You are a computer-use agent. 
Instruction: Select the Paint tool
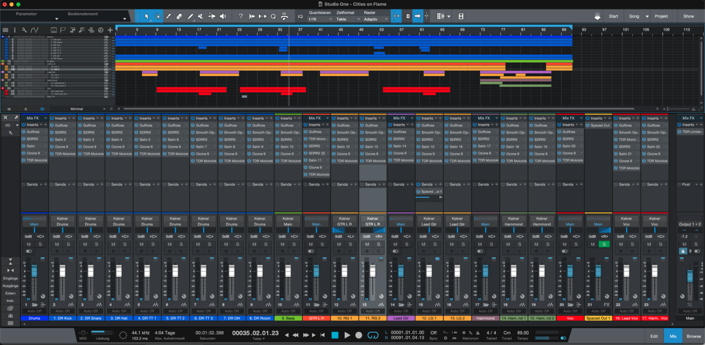[x=190, y=16]
